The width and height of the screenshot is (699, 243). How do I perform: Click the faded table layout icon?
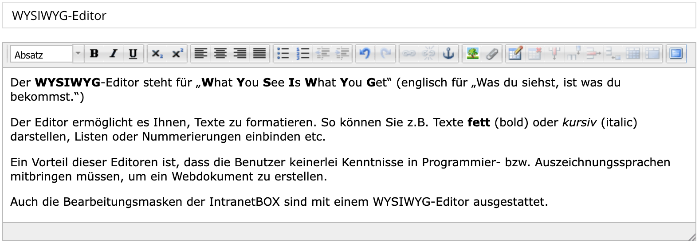coord(652,54)
